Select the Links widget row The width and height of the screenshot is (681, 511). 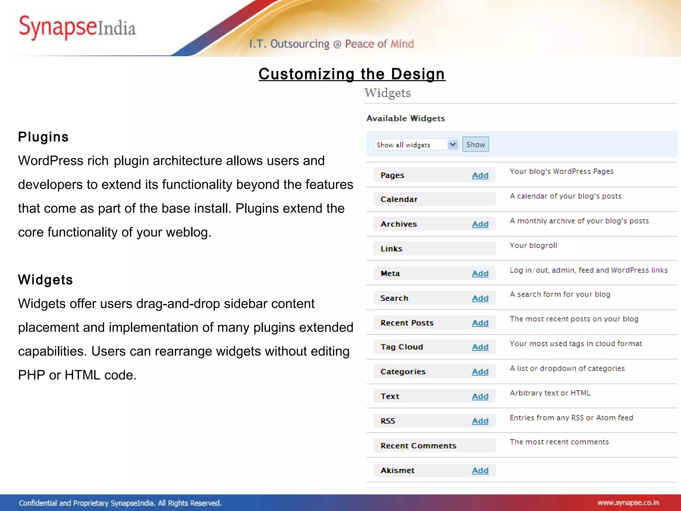434,249
